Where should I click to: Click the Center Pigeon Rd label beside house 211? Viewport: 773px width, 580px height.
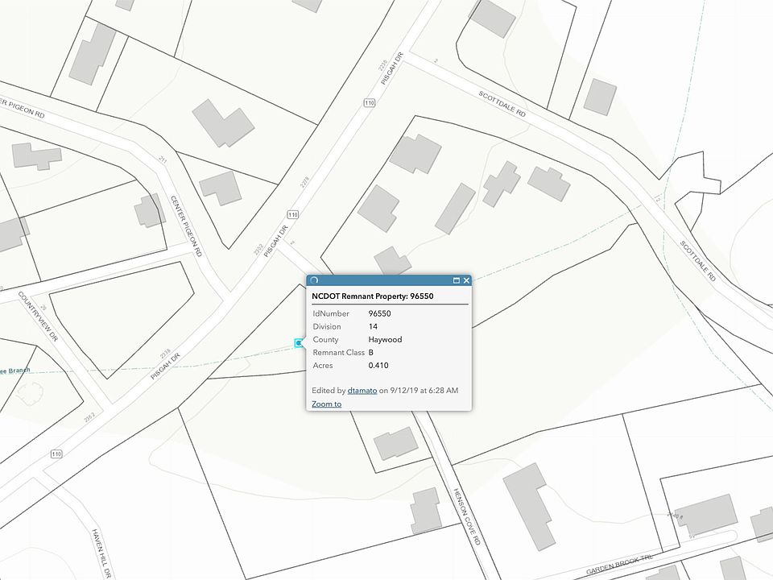[186, 226]
